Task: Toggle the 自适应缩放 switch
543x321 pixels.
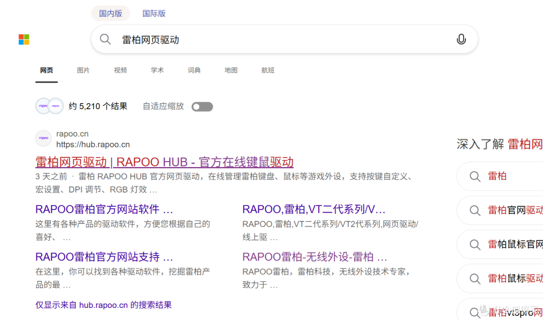Action: [202, 107]
